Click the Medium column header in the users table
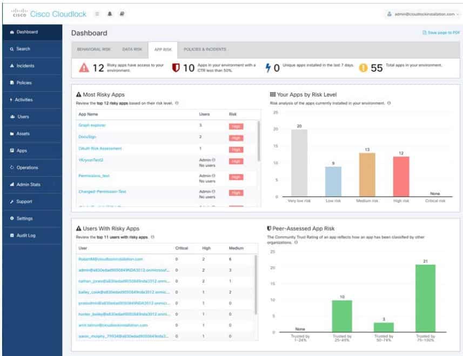 [x=236, y=248]
